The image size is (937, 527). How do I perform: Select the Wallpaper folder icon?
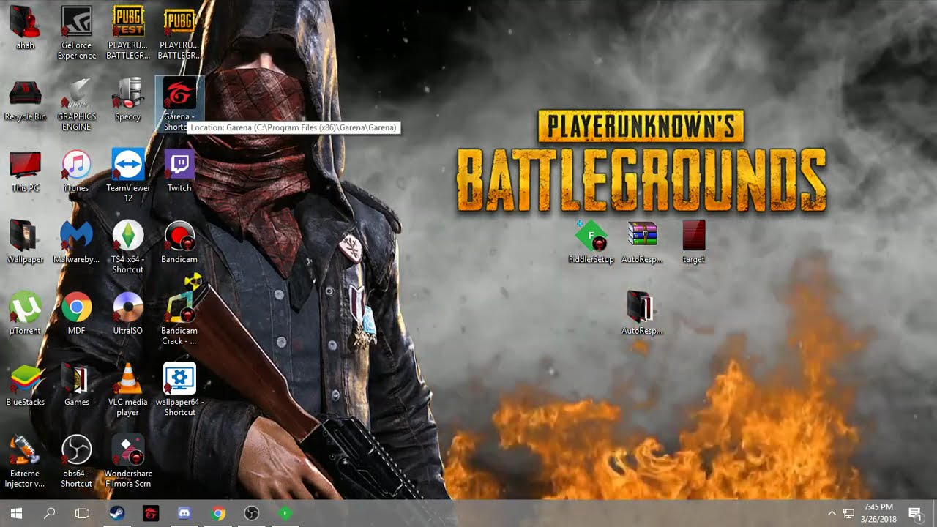[25, 242]
